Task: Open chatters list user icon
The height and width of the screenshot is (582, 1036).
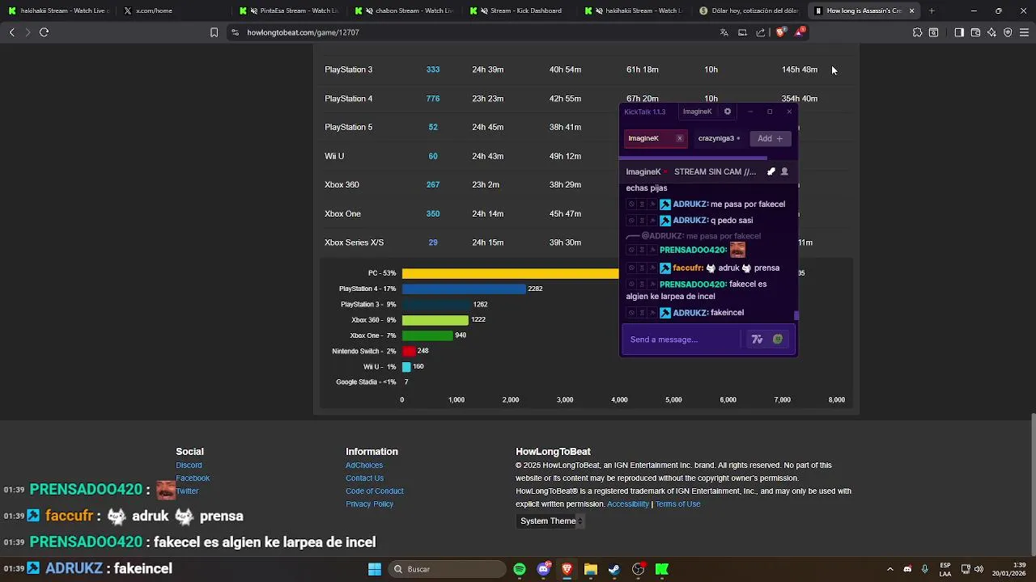Action: 783,171
